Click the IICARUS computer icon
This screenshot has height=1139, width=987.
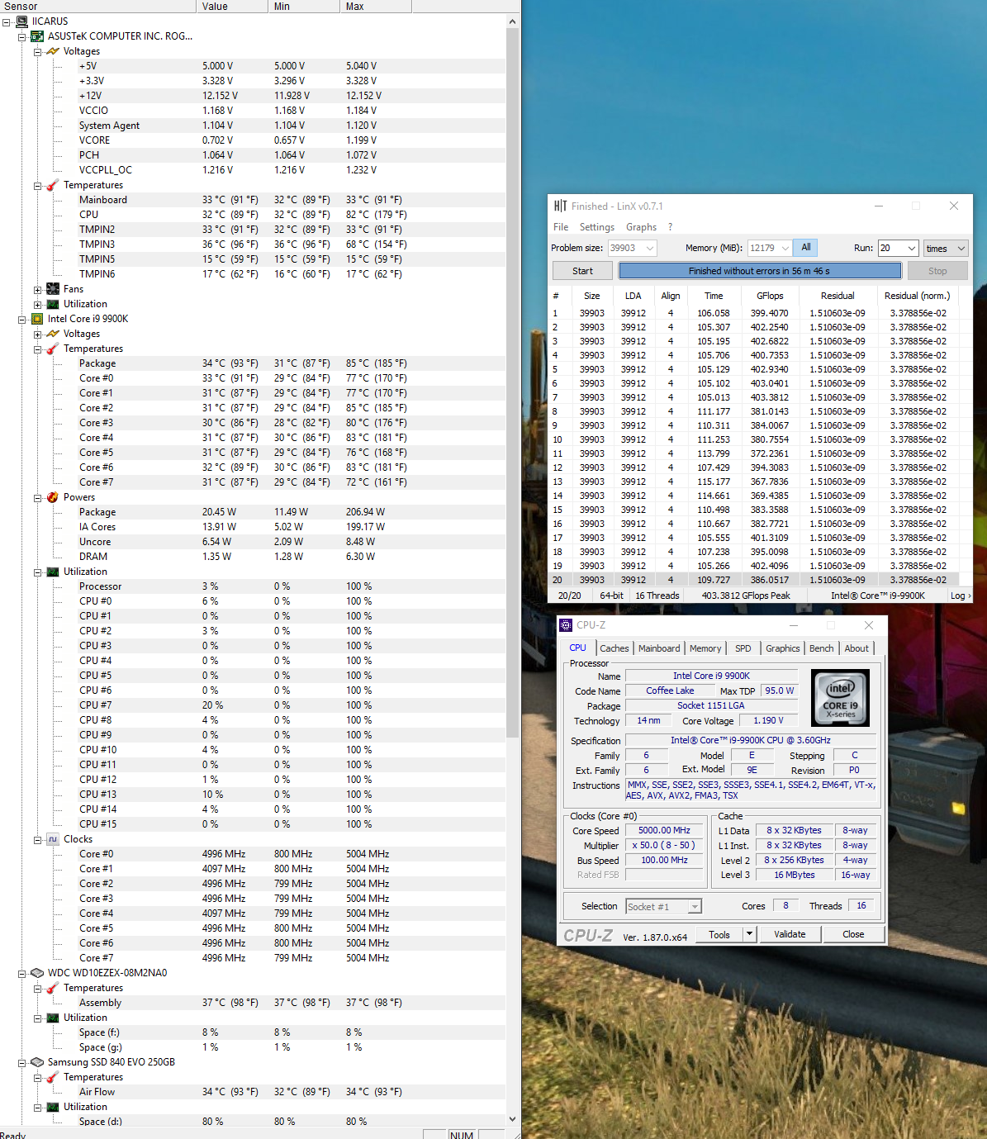pyautogui.click(x=22, y=21)
